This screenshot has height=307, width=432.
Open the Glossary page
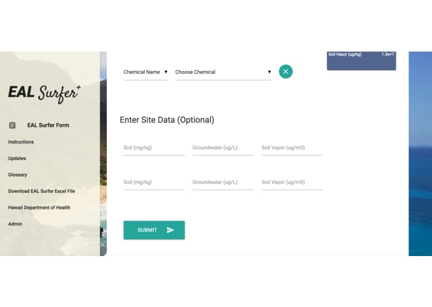coord(17,175)
